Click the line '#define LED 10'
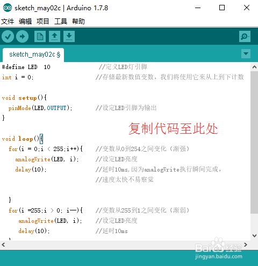 tap(26, 67)
